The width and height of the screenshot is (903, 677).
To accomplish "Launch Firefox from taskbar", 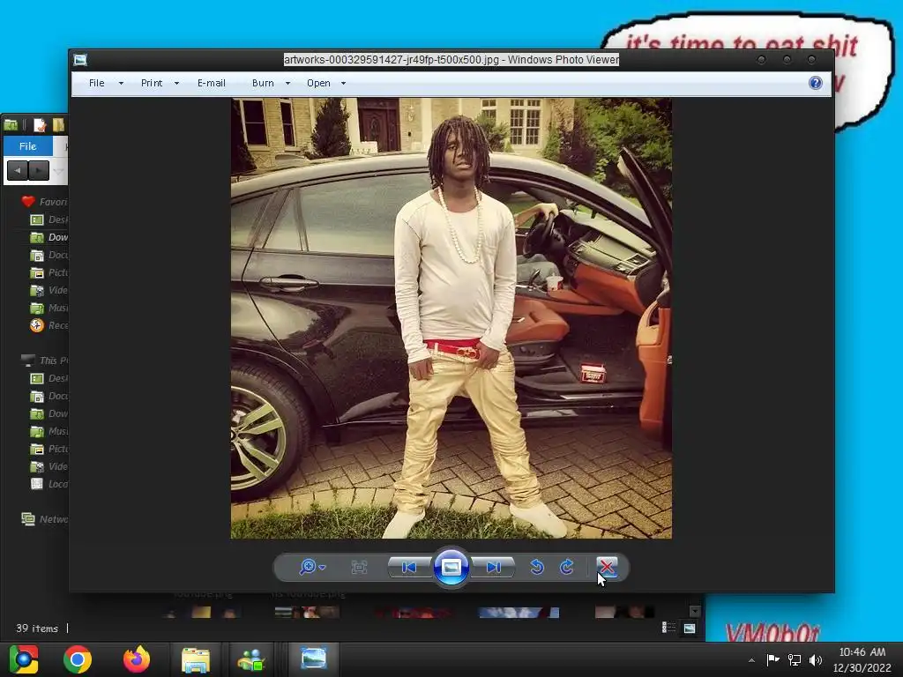I will (x=137, y=659).
